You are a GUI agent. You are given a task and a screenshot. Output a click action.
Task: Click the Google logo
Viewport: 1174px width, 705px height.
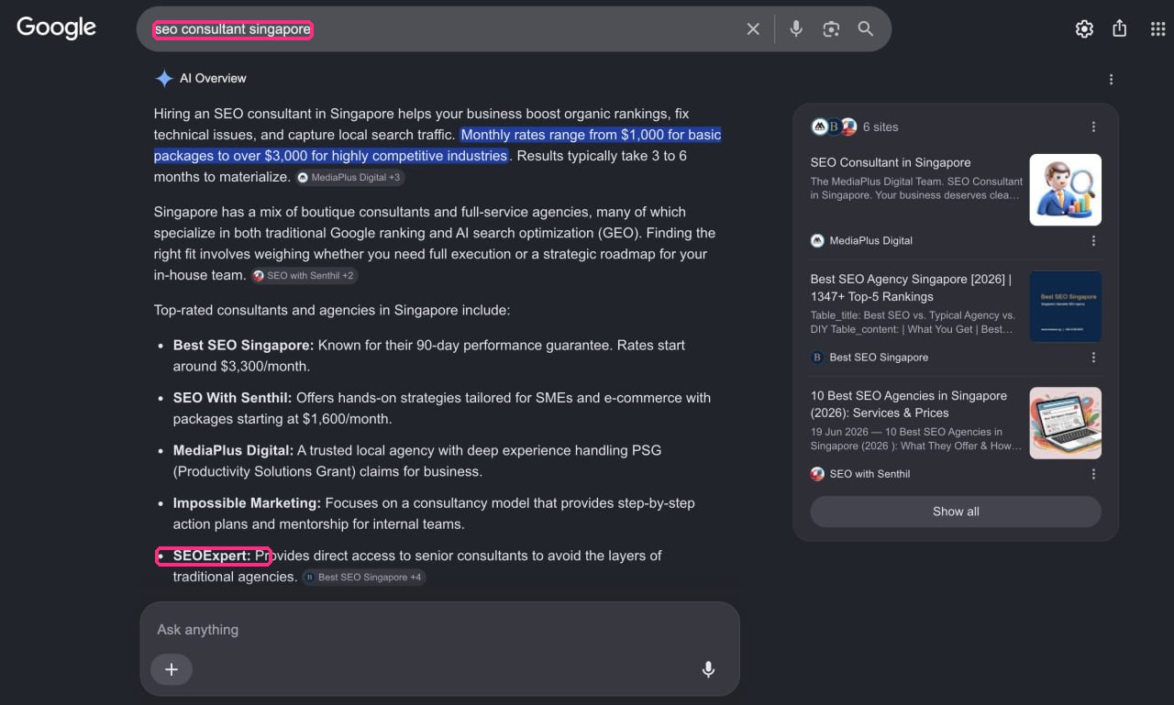(56, 28)
